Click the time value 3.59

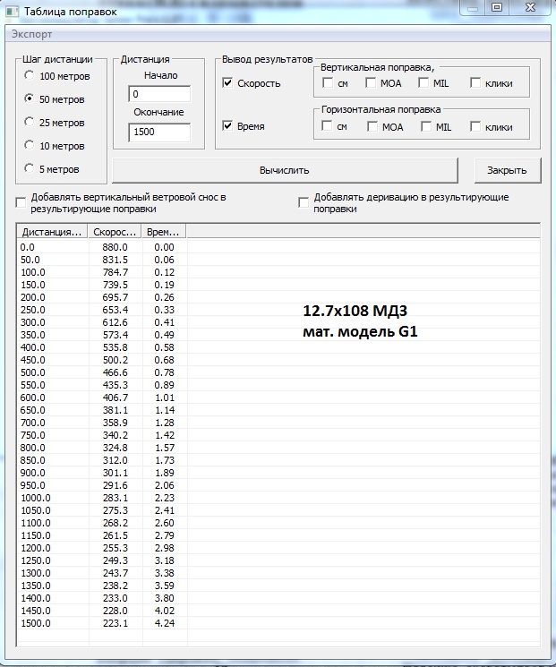164,586
